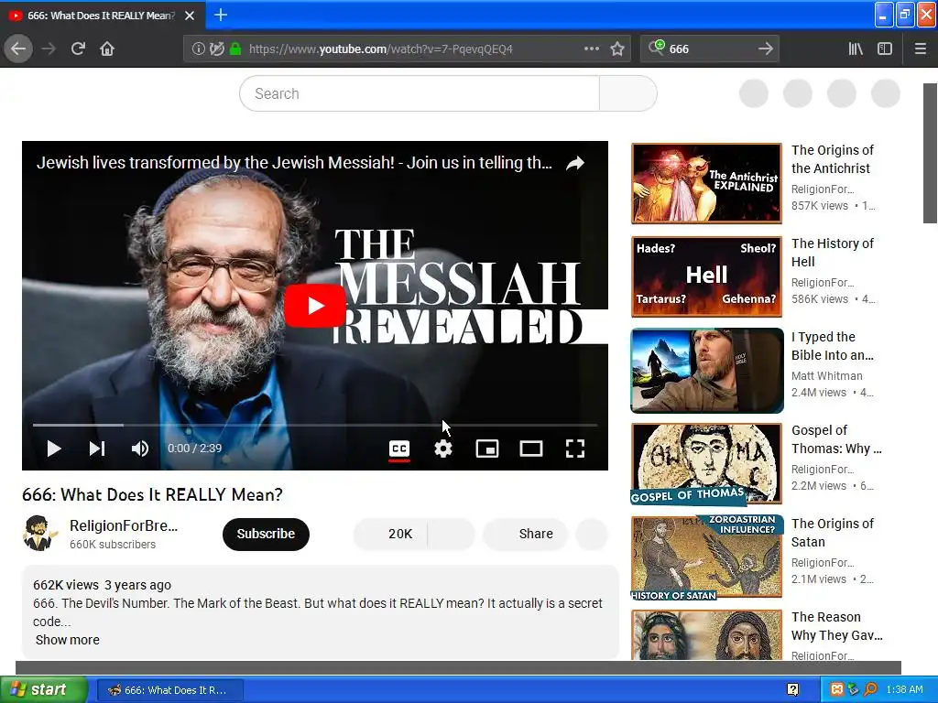Submit the 666 search with arrow
938x703 pixels.
[765, 49]
